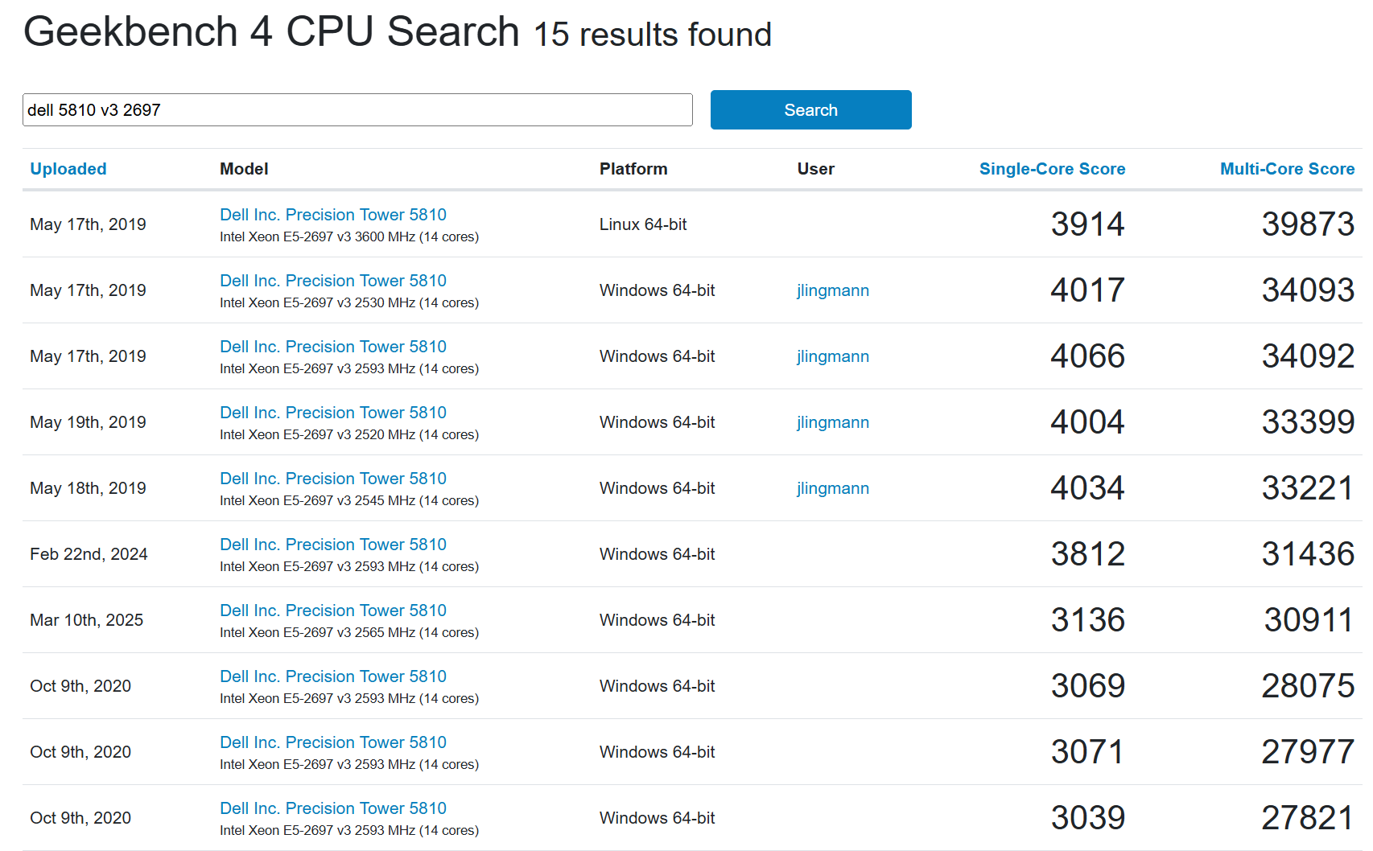
Task: Click the Model column header
Action: click(x=244, y=169)
